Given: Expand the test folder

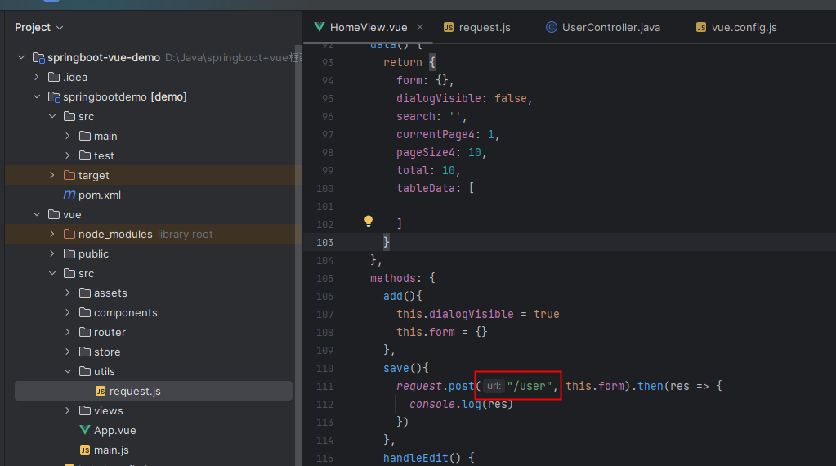Looking at the screenshot, I should (68, 155).
